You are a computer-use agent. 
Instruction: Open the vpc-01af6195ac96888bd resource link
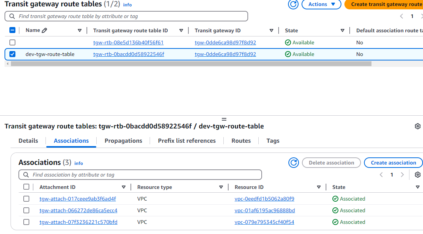(x=265, y=210)
